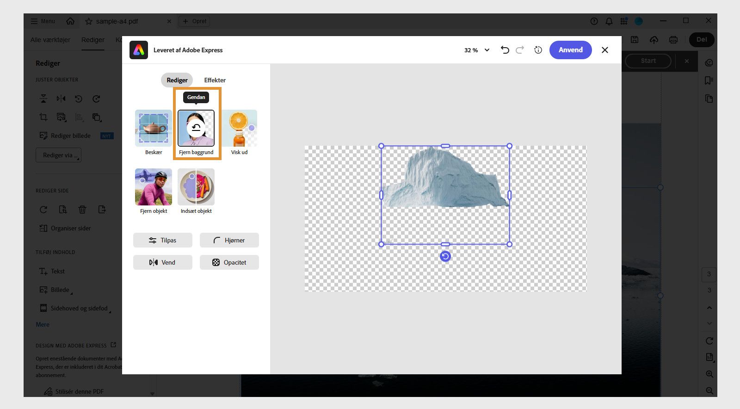Click delete page trash icon
Screen dimensions: 740x409
(82, 210)
